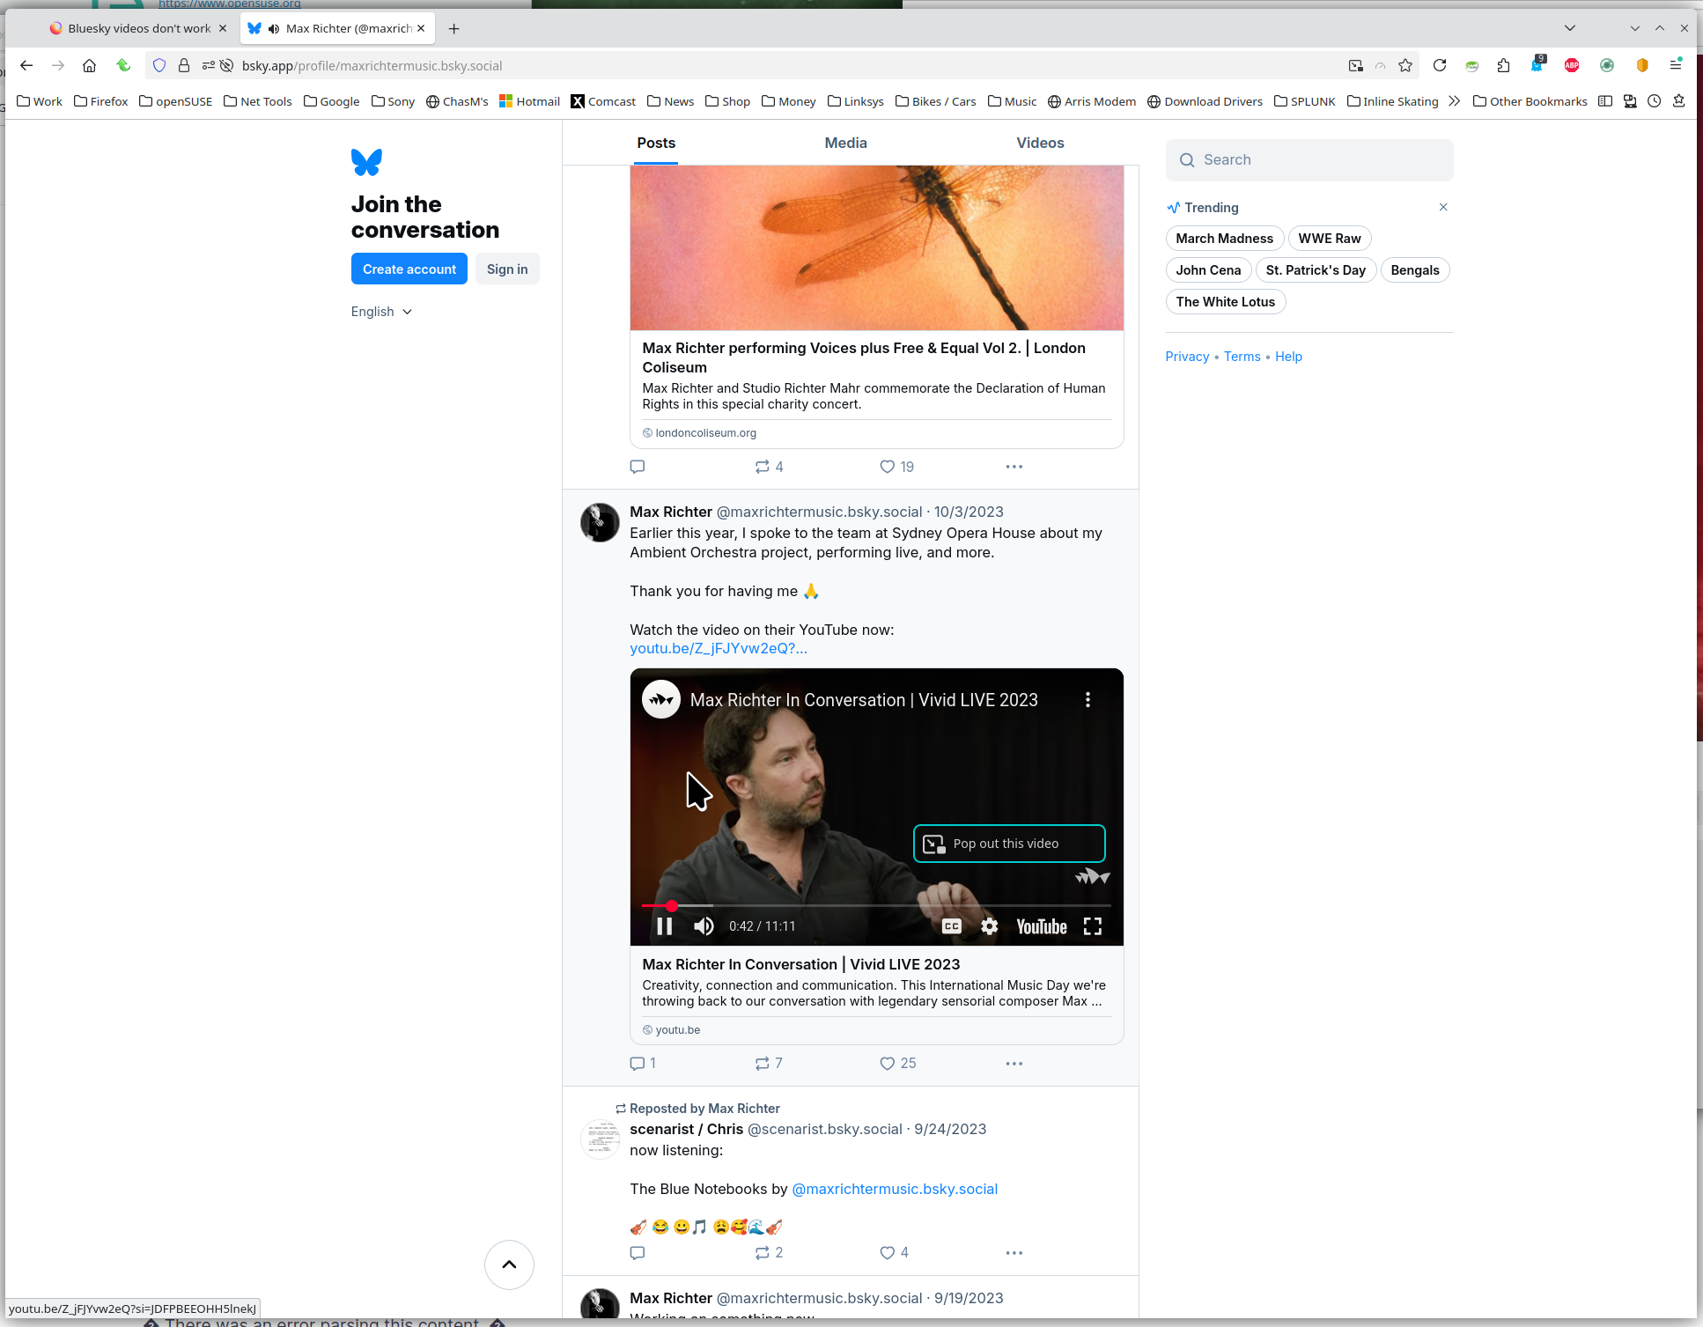Click the scroll-to-top arrow button

(x=509, y=1265)
